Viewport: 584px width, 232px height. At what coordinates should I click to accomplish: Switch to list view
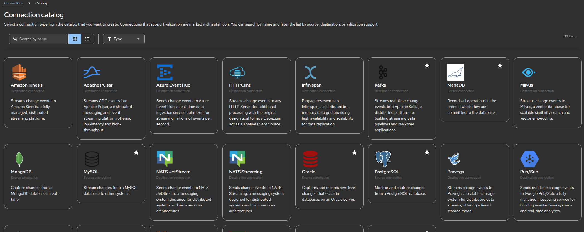[x=87, y=39]
